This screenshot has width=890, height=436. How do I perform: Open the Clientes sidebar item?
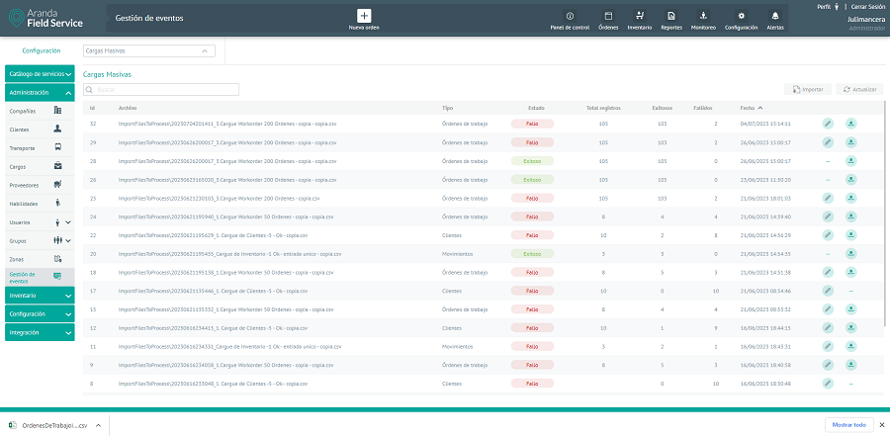(40, 130)
